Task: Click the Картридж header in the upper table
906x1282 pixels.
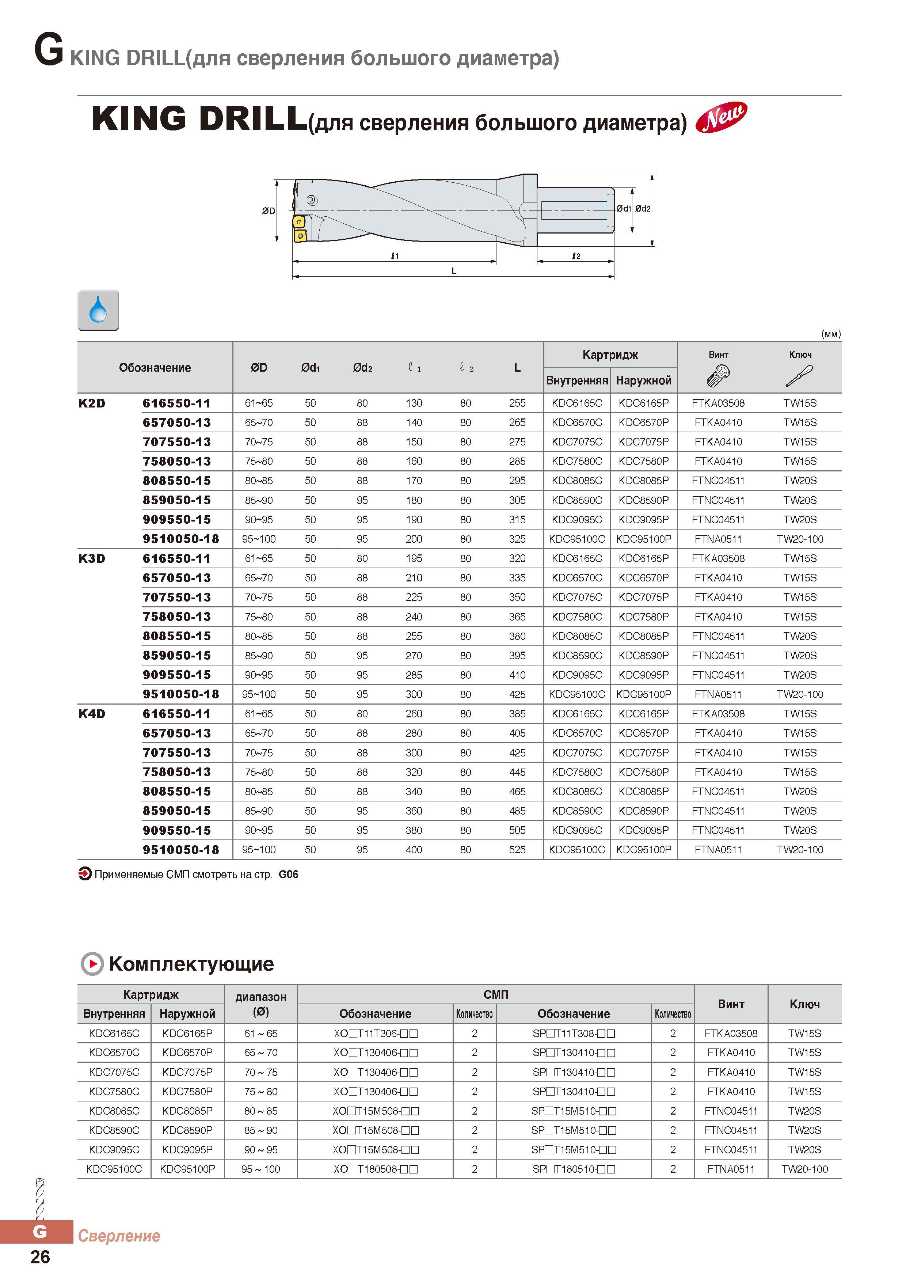Action: pos(610,354)
